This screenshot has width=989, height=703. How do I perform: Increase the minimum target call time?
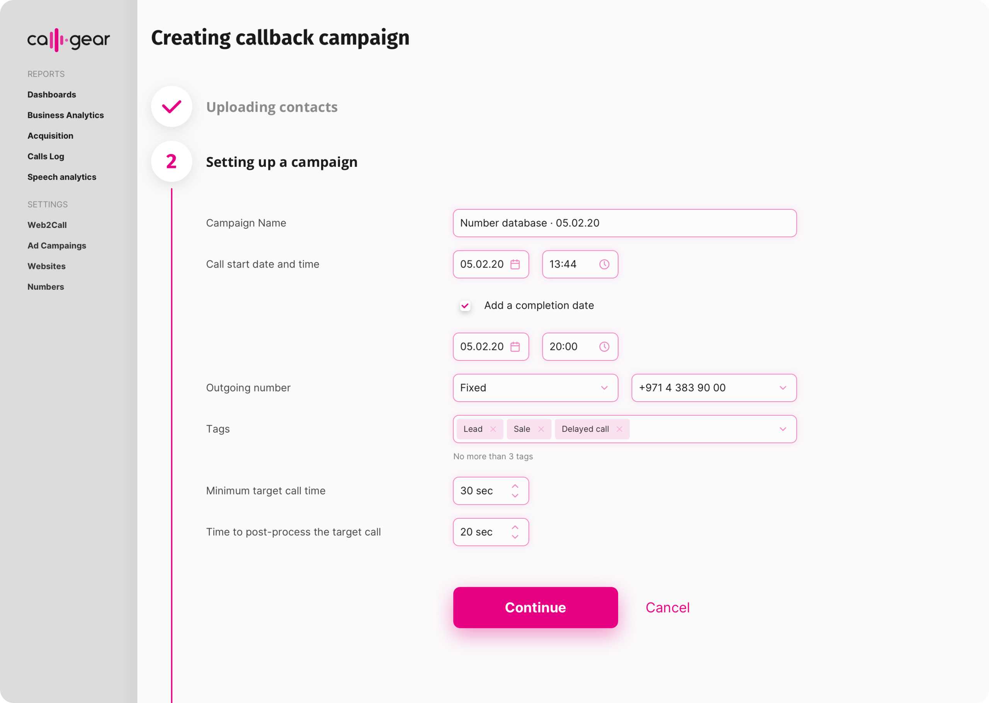(x=515, y=486)
